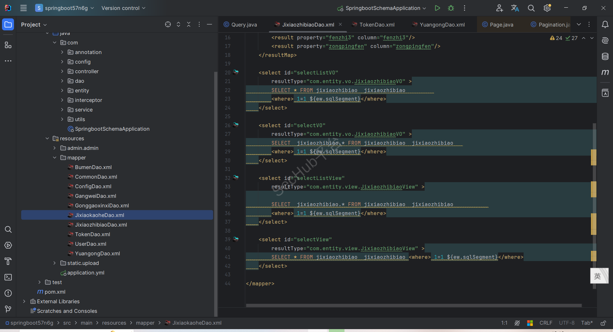Open the Maven tool window
The image size is (613, 332).
pos(605,73)
